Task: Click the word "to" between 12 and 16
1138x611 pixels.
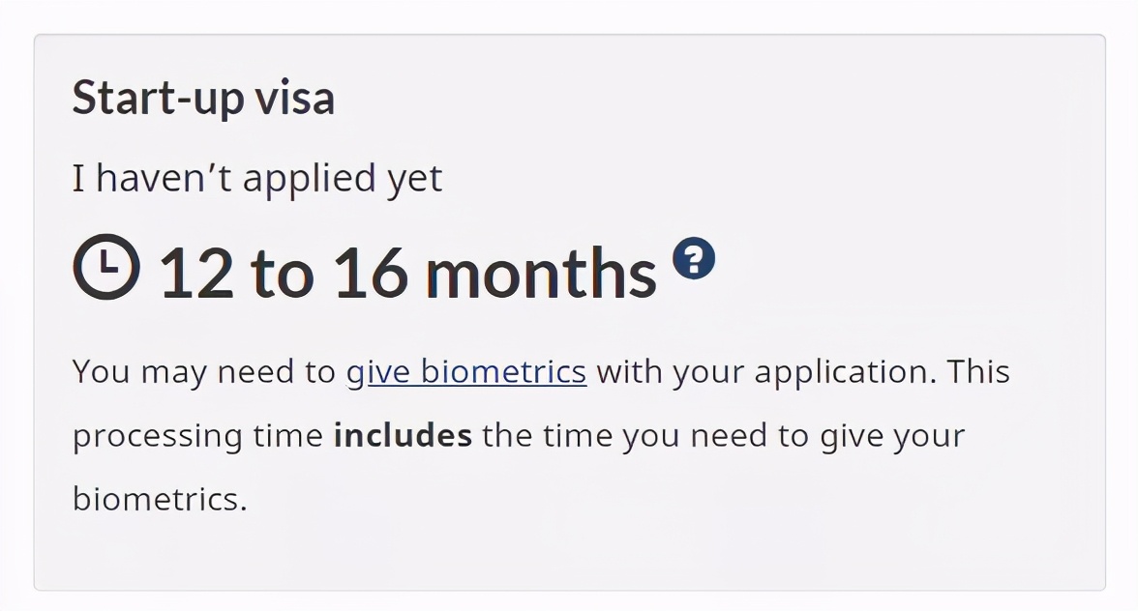Action: (283, 275)
